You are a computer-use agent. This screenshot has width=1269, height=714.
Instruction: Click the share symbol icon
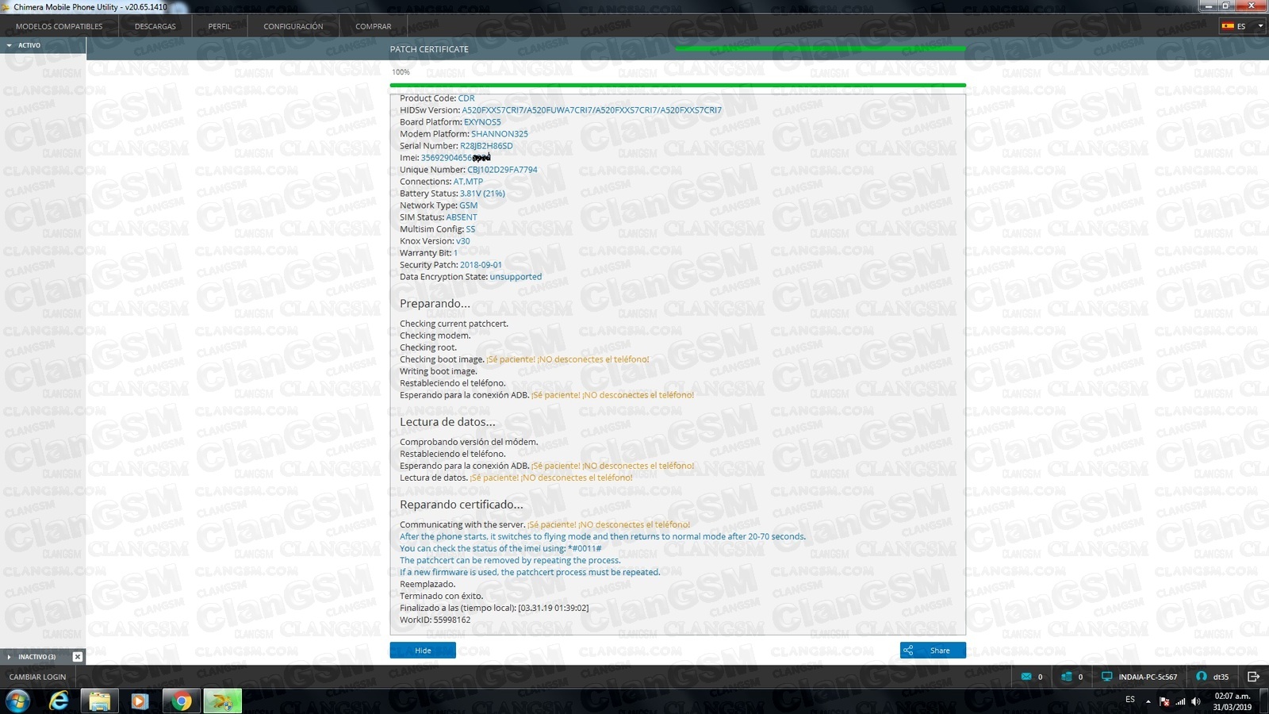908,651
